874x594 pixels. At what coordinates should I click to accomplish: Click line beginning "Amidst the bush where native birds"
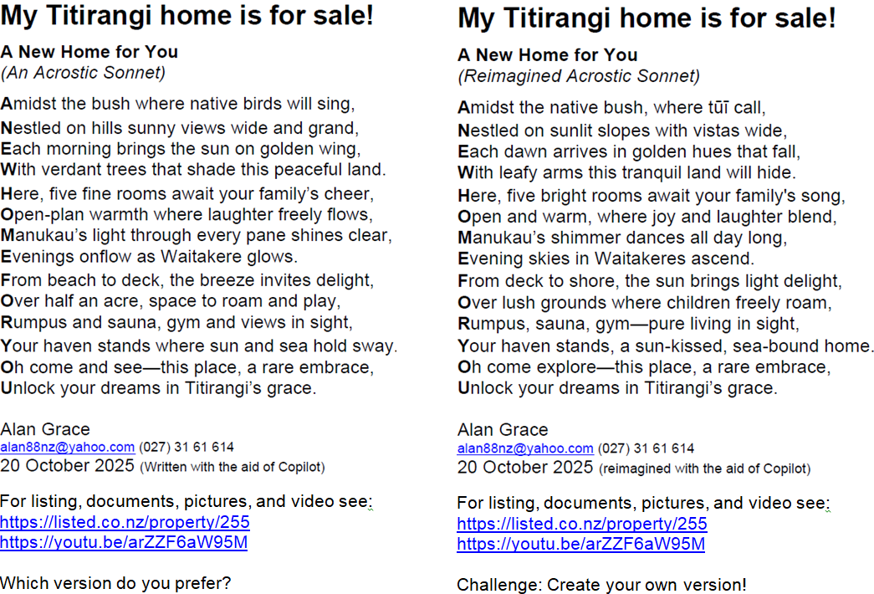pos(177,105)
